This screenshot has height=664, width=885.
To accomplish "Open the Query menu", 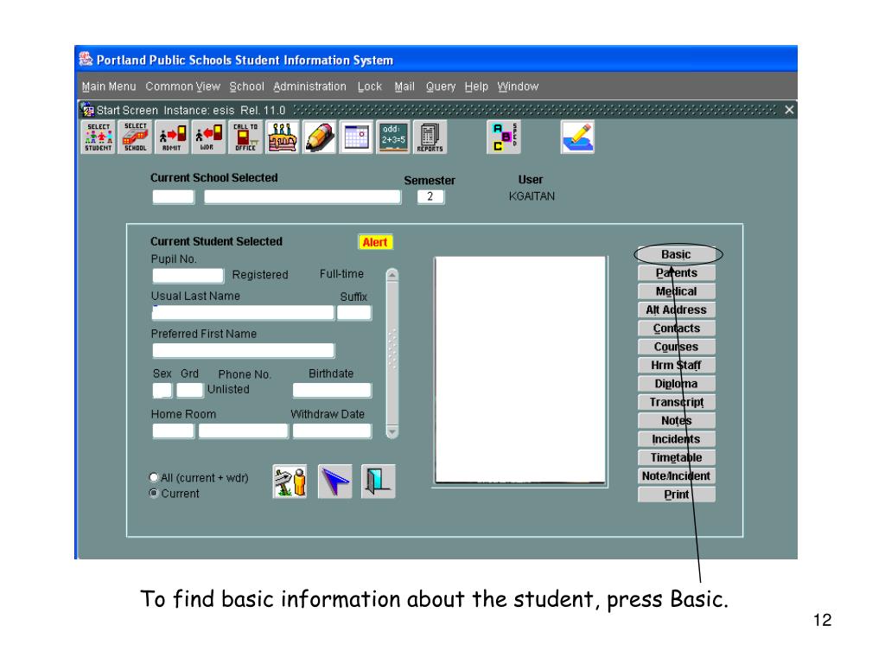I will point(441,86).
